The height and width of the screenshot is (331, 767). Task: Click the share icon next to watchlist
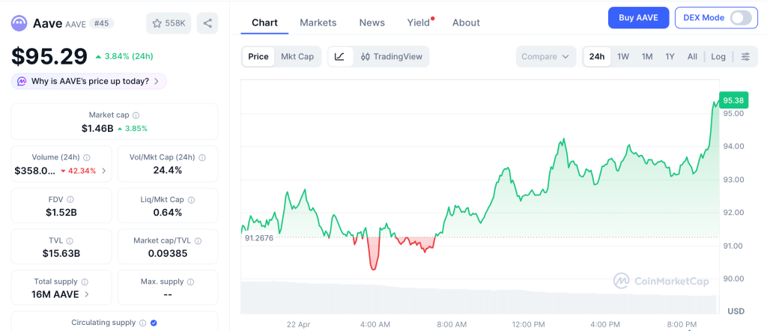pos(207,23)
